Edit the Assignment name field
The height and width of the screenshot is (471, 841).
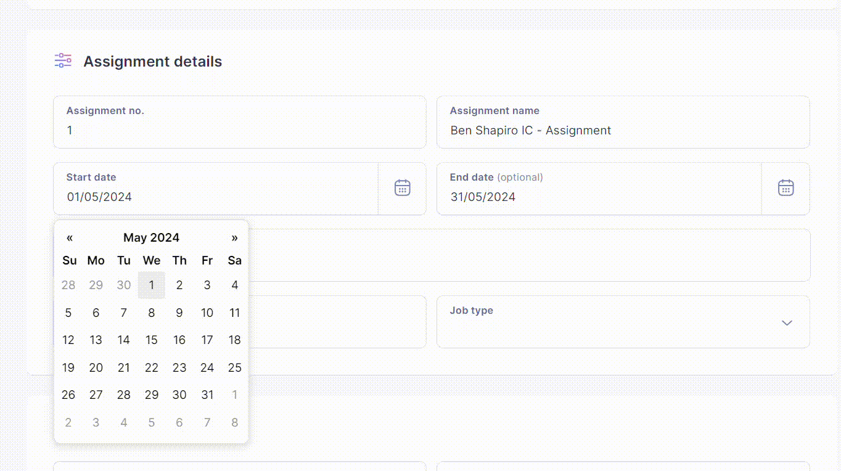[623, 122]
